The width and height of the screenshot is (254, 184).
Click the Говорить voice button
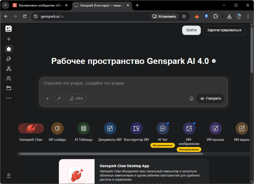click(x=210, y=98)
